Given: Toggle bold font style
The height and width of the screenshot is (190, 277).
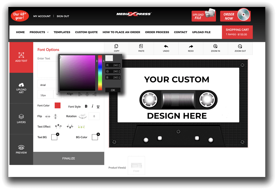Looking at the screenshot, I should coord(86,107).
